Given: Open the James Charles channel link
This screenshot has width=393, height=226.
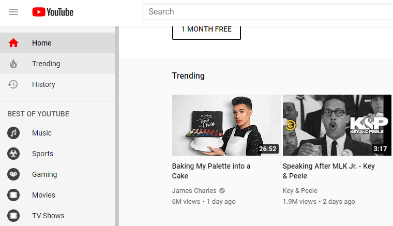Looking at the screenshot, I should pos(194,190).
